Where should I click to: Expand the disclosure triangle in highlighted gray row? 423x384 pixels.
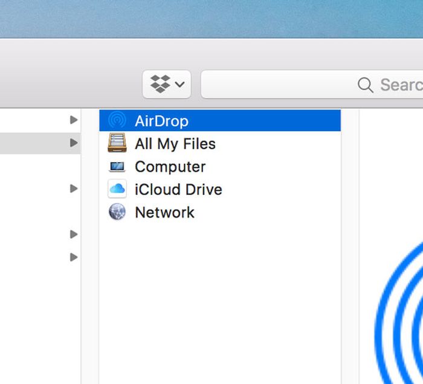pos(74,143)
